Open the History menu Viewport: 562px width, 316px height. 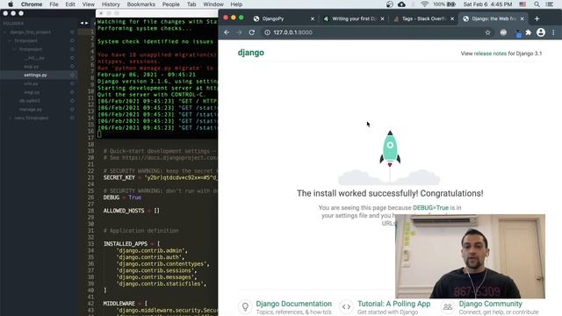point(111,4)
